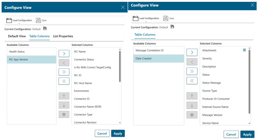258x140 pixels.
Task: Toggle the freeze snowflake button beside Message Version
Action: click(192, 115)
